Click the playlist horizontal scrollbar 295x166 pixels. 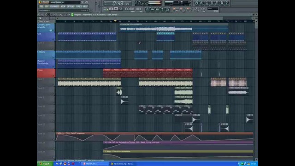140,18
